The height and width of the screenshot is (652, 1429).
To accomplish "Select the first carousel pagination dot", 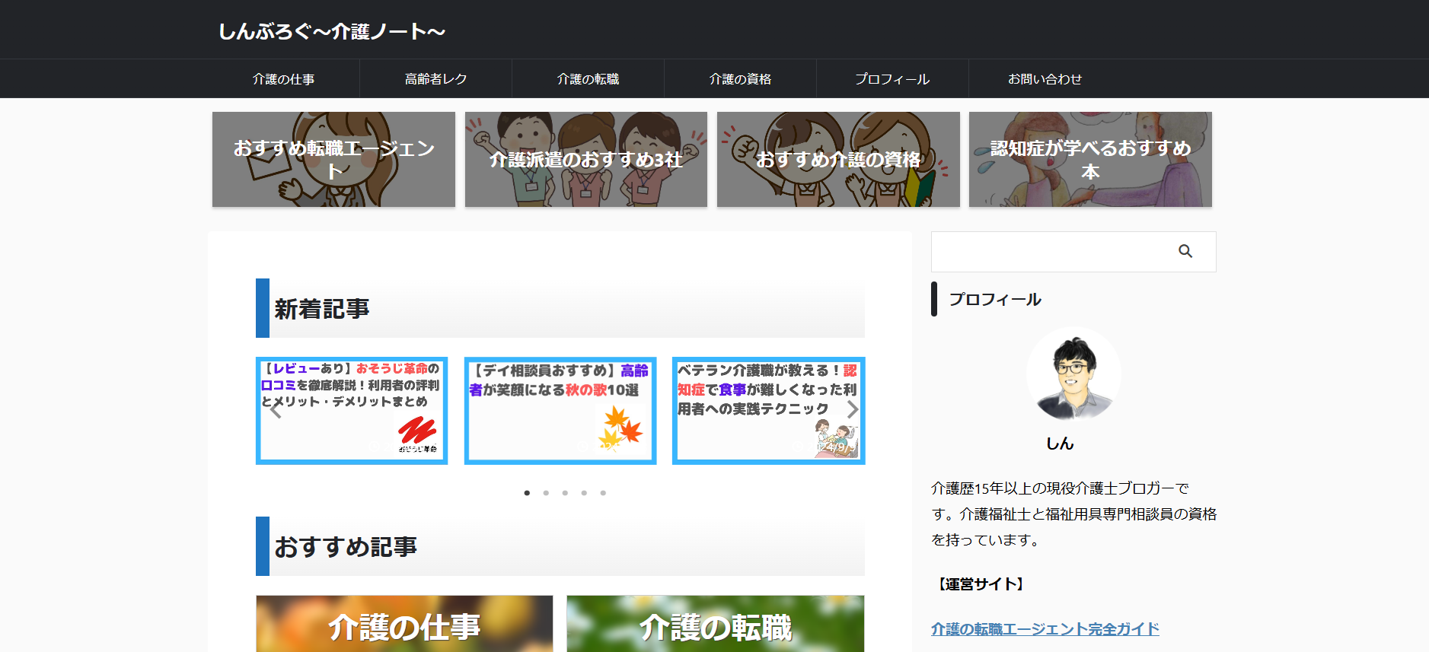I will tap(527, 493).
